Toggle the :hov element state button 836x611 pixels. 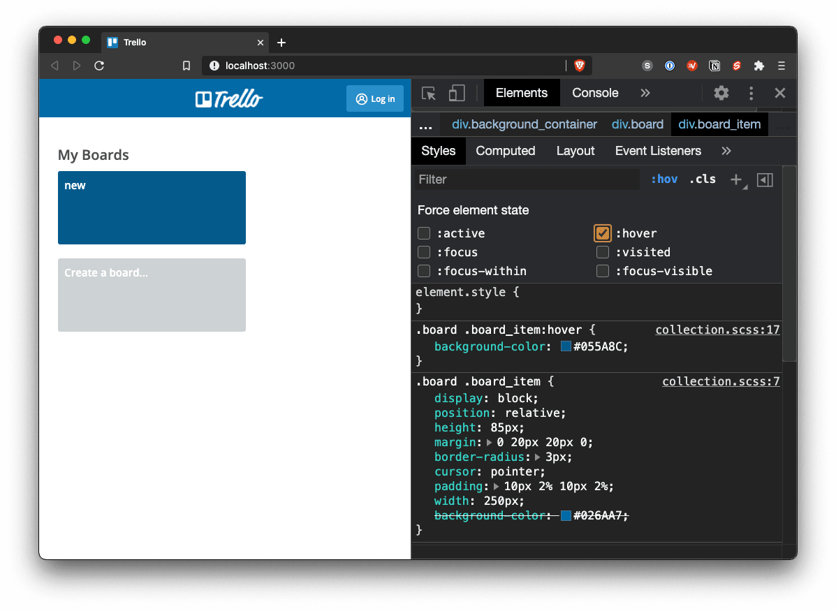coord(663,179)
